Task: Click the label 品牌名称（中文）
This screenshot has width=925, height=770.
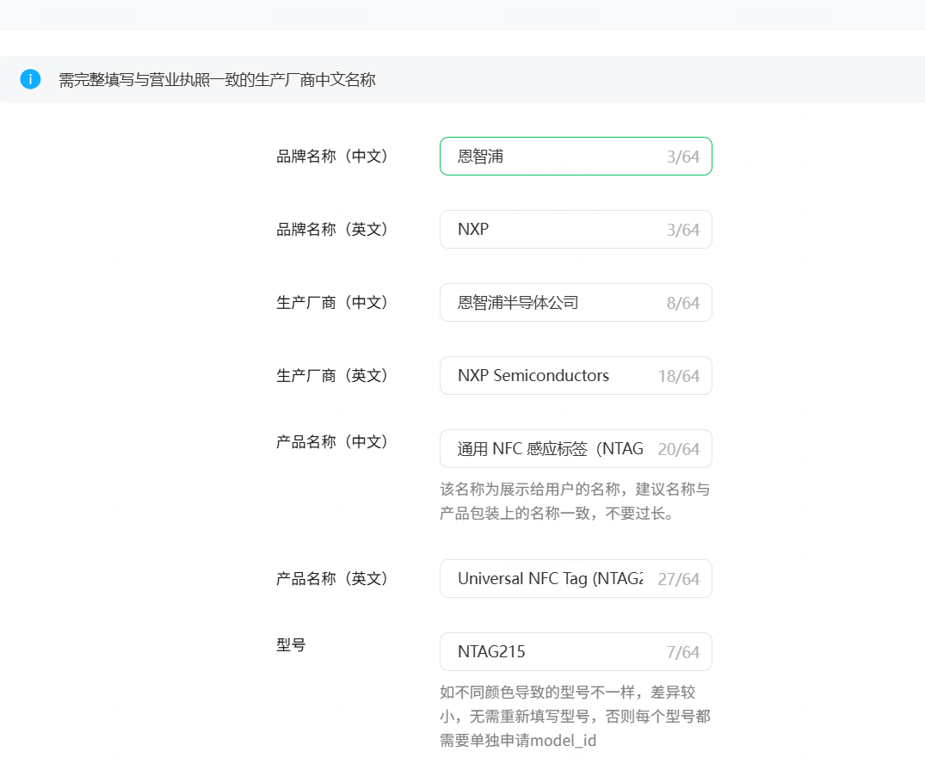Action: click(x=332, y=157)
